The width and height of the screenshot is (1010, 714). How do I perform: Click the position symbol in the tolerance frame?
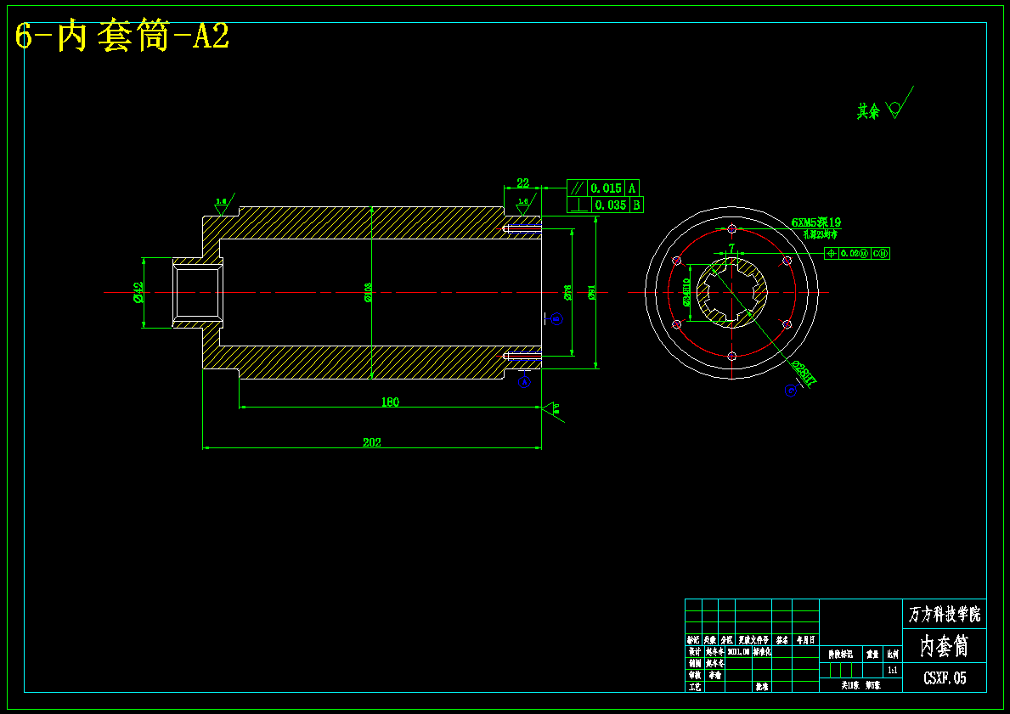coord(831,254)
